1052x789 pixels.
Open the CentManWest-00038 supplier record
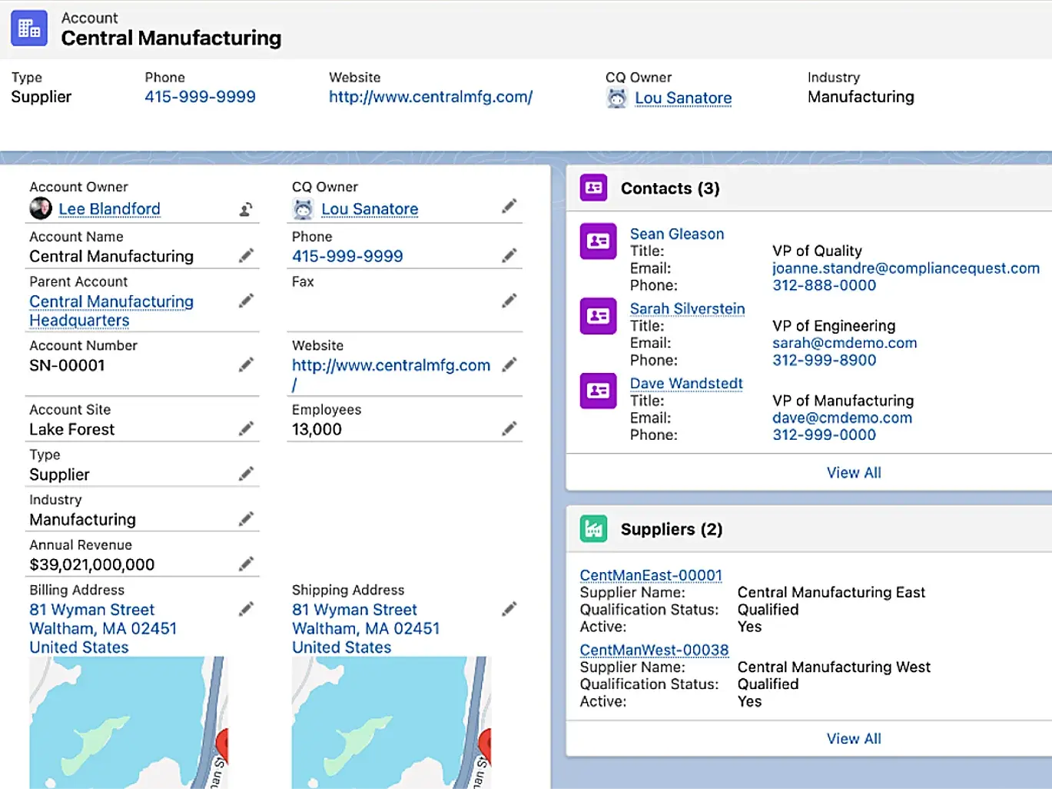tap(654, 650)
